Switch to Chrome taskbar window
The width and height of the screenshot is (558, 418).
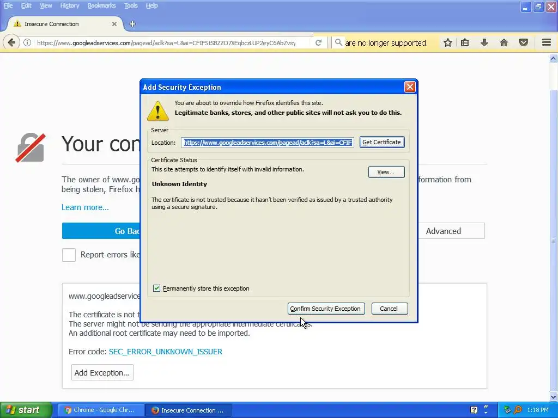tap(101, 410)
